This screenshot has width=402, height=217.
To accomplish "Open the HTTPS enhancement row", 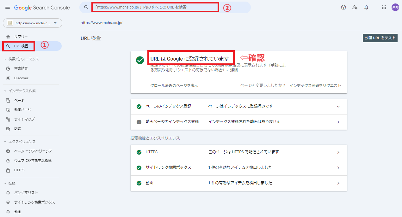I will [238, 152].
